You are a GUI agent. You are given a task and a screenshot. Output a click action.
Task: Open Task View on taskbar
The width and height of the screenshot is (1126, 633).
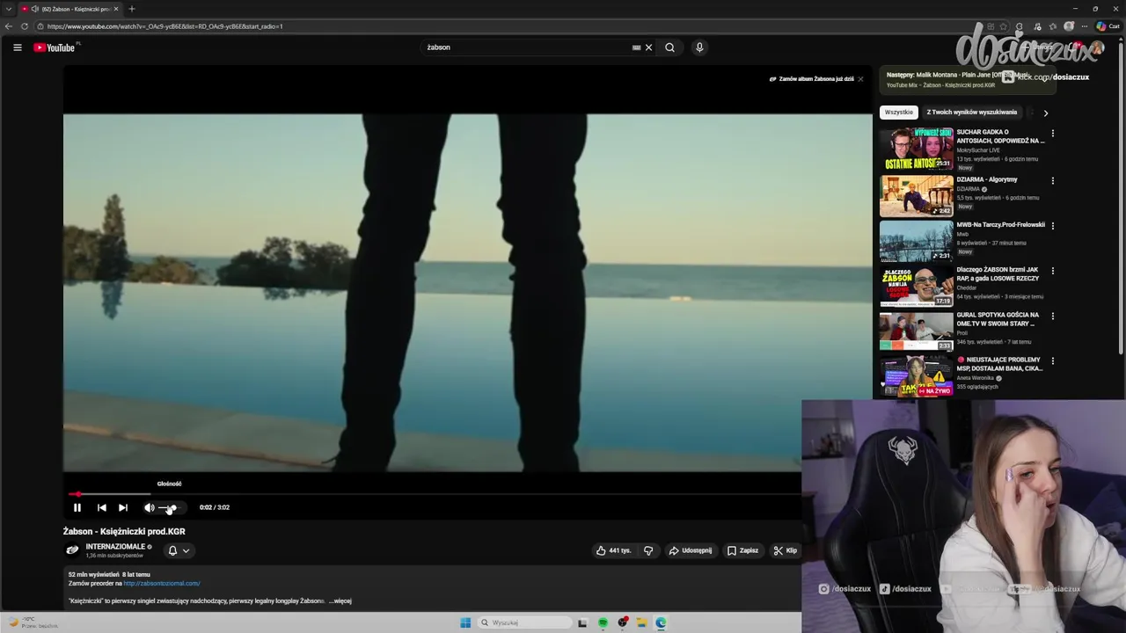(582, 622)
